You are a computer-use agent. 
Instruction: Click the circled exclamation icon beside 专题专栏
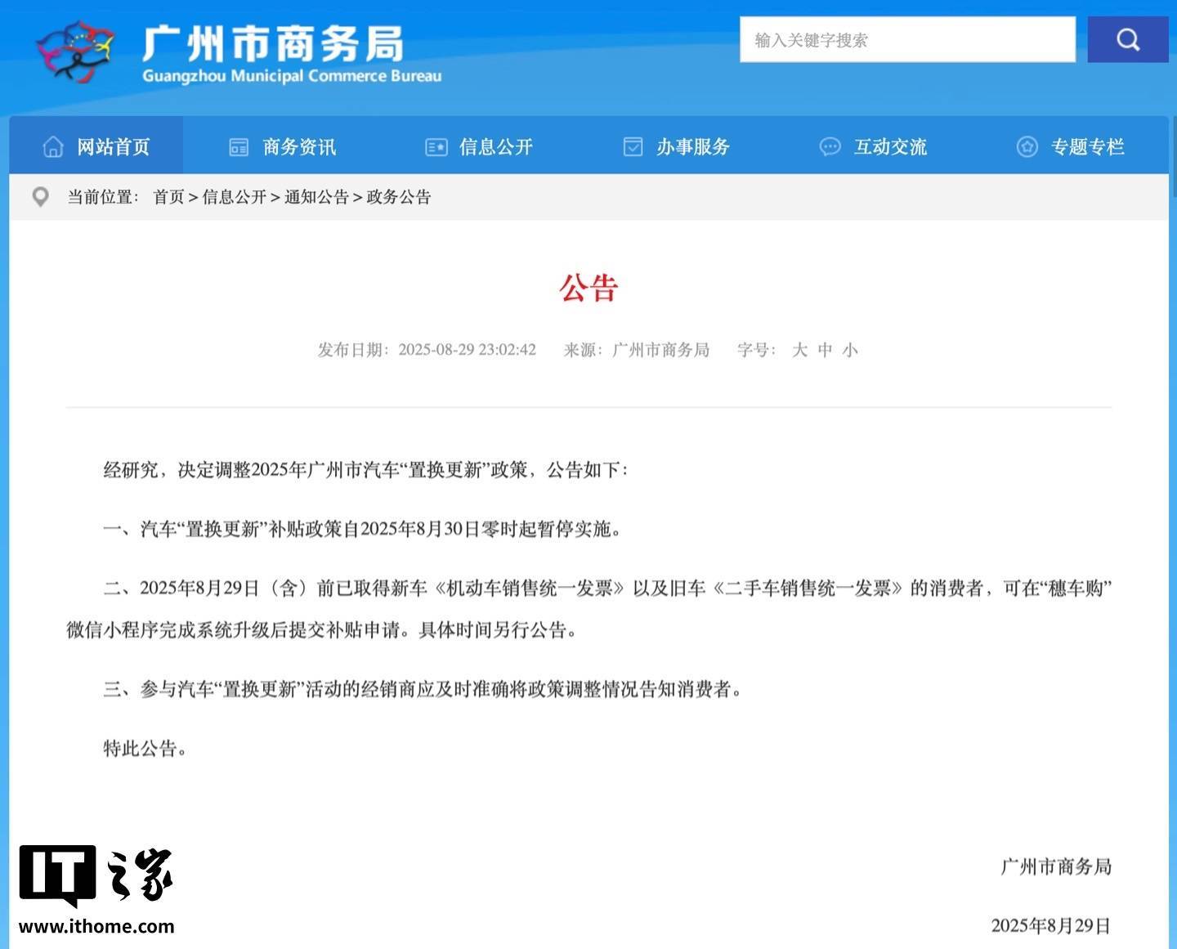[x=1027, y=146]
